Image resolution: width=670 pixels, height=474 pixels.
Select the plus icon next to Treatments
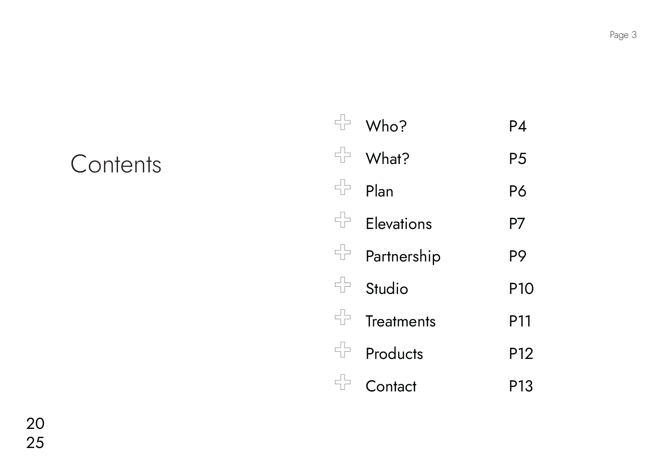tap(343, 317)
